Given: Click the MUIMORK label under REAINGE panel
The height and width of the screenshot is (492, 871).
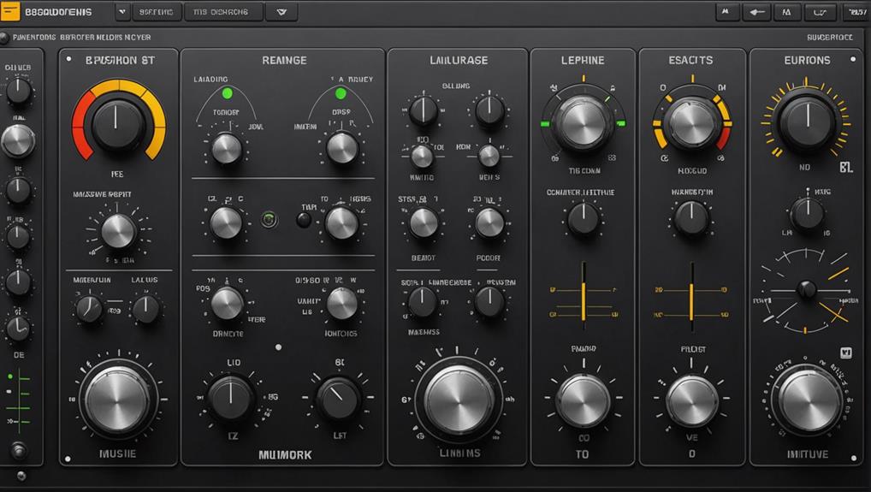Looking at the screenshot, I should 285,455.
